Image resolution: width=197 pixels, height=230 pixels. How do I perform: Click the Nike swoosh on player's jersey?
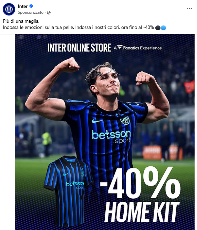pos(97,121)
